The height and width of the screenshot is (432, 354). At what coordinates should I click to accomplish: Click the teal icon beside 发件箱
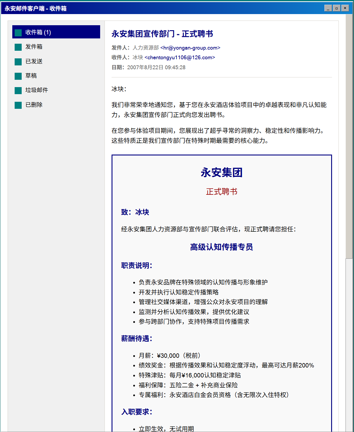pyautogui.click(x=18, y=47)
